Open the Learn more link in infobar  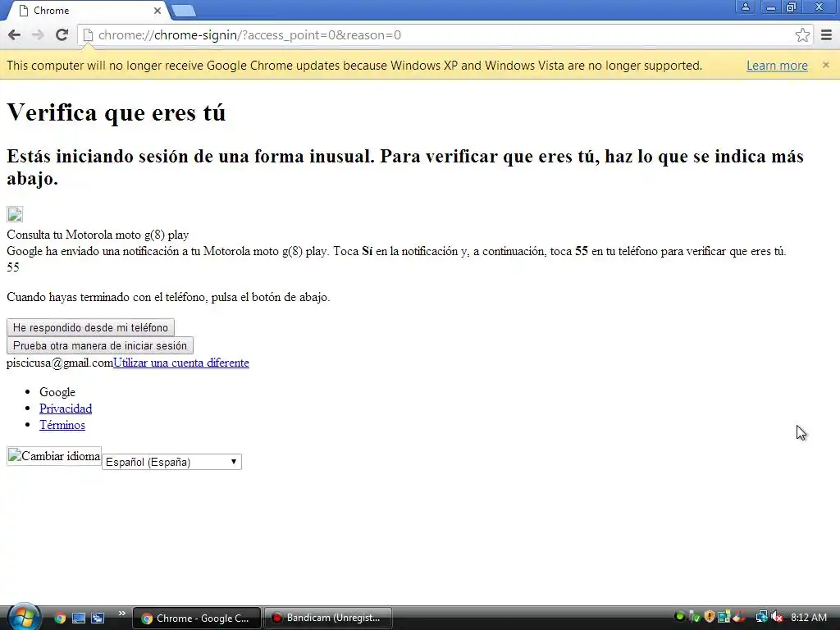pyautogui.click(x=777, y=66)
